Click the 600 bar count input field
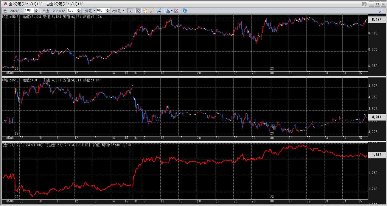387x206 pixels. [x=101, y=10]
